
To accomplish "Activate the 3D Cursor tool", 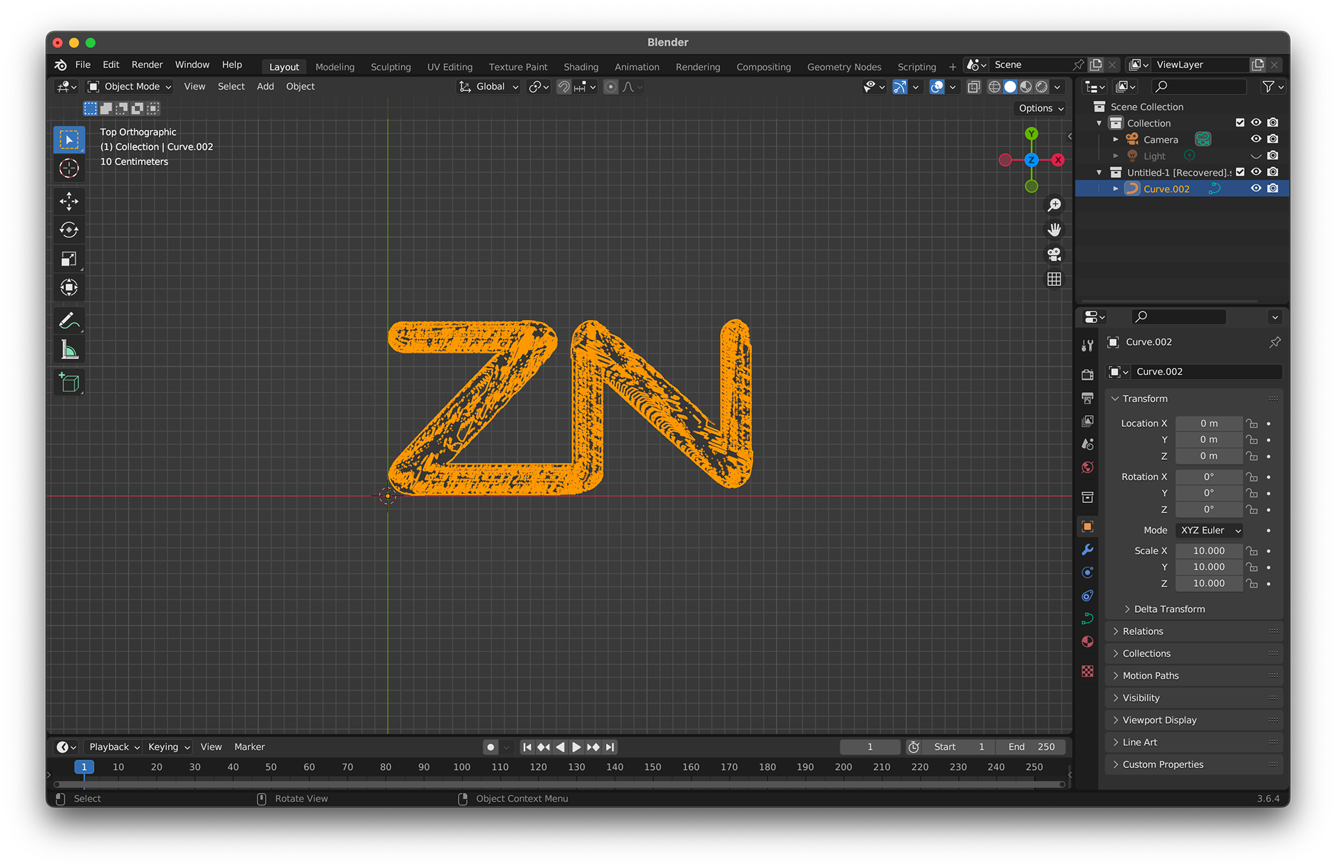I will [69, 168].
